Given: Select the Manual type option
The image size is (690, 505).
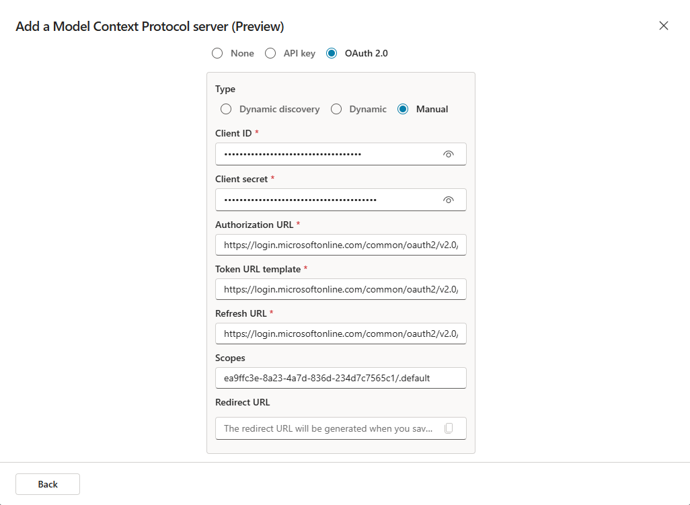Looking at the screenshot, I should [x=403, y=109].
